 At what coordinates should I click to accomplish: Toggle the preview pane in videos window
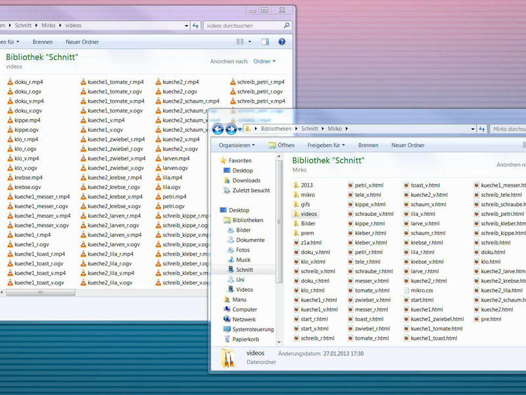tap(264, 41)
